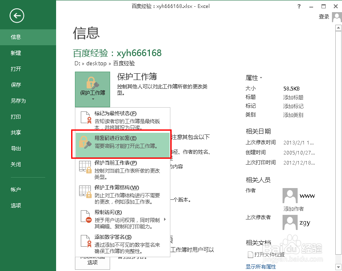Click the user account avatar icon

[x=337, y=17]
